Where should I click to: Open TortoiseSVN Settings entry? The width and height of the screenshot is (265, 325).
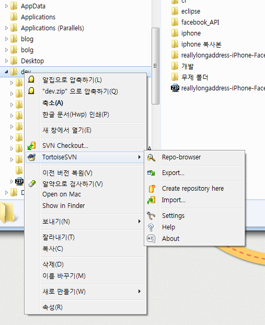(x=194, y=216)
